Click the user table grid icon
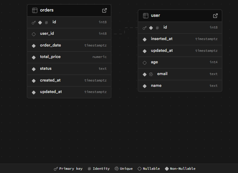Image resolution: width=238 pixels, height=173 pixels. 146,16
